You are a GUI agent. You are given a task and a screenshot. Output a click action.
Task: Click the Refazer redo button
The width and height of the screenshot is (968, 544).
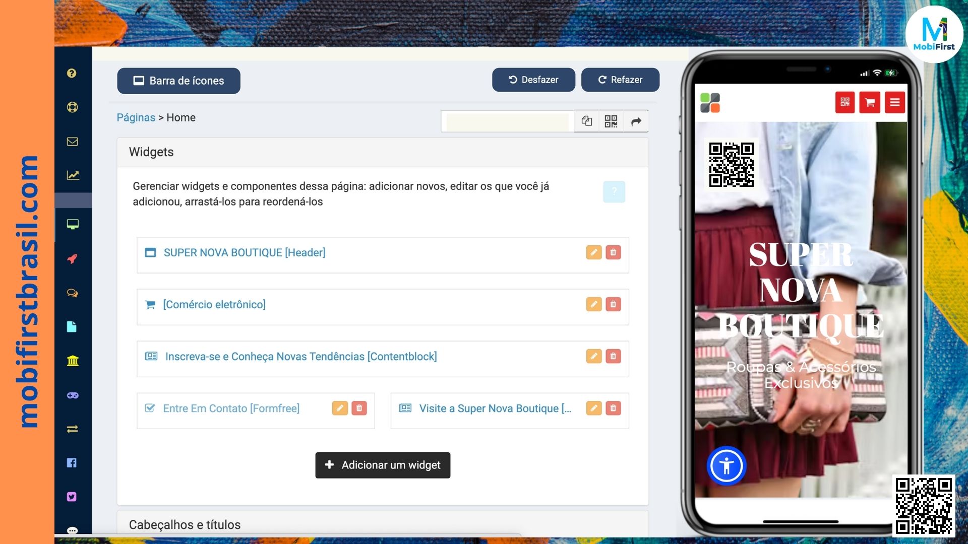(x=620, y=80)
